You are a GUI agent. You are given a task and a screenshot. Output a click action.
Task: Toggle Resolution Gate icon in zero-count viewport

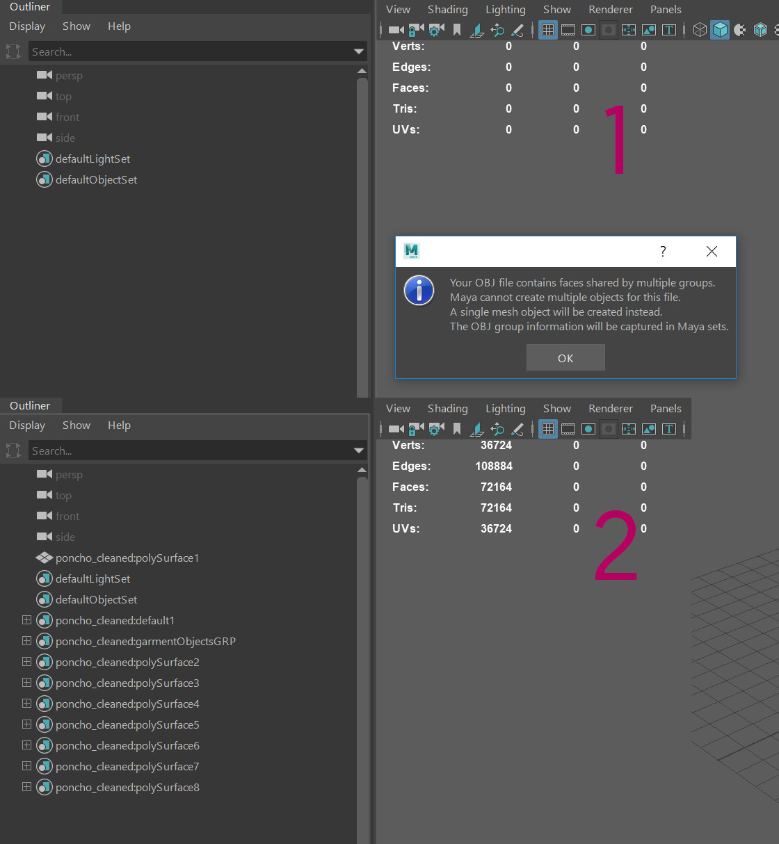click(588, 30)
